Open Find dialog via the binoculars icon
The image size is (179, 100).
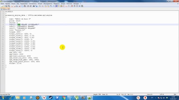click(x=34, y=6)
